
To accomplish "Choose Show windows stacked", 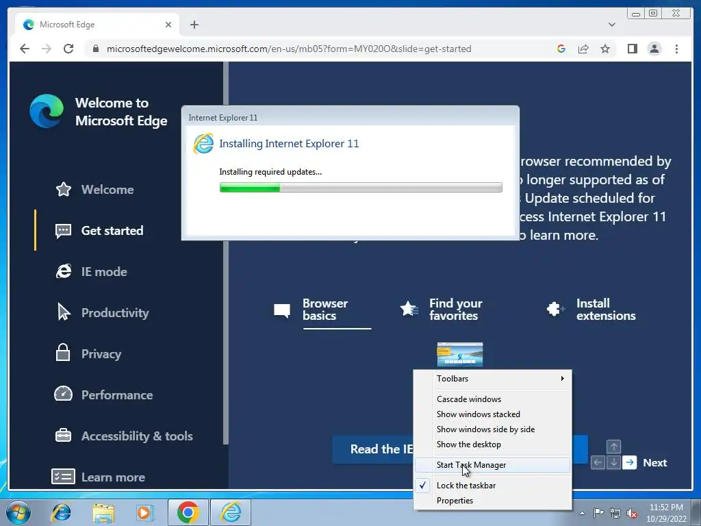I will 493,414.
